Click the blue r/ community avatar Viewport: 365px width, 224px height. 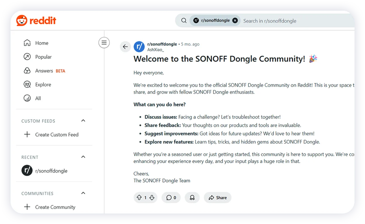pos(139,47)
